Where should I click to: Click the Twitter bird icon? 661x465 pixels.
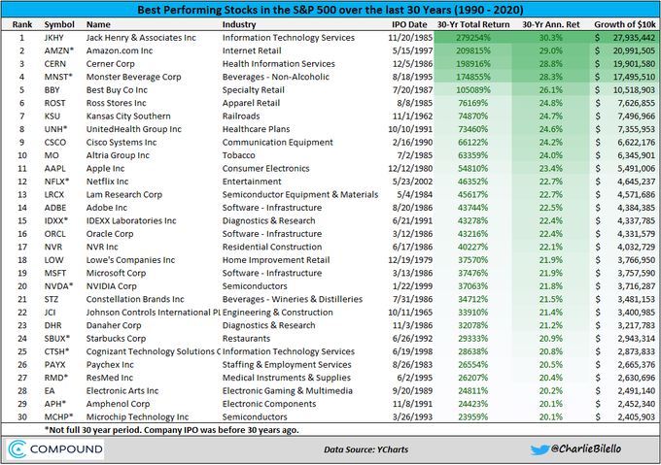tap(539, 449)
